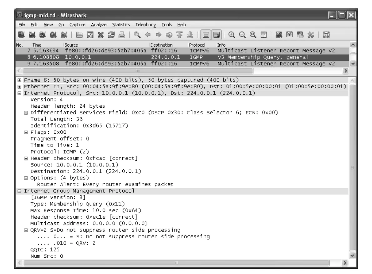Viewport: 372px width, 274px height.
Task: Open the Telephony menu
Action: 145,25
